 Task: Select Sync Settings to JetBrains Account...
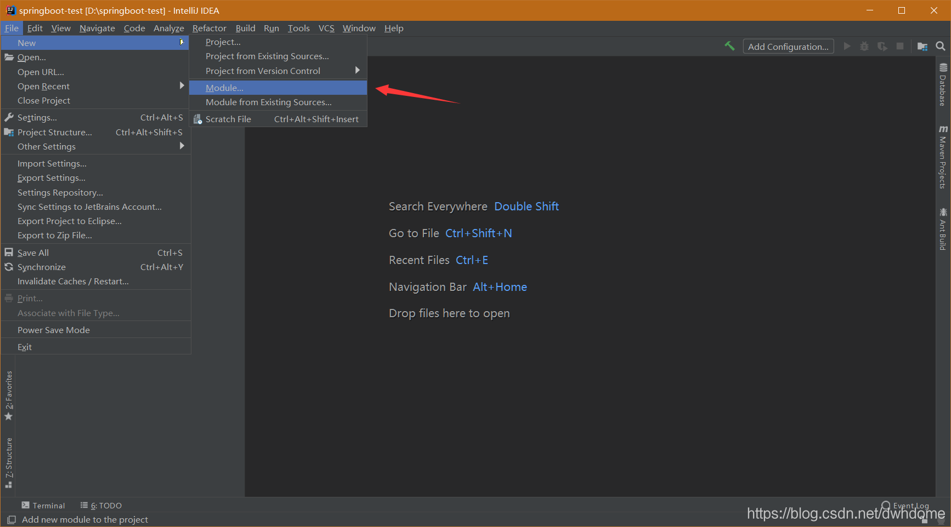(x=95, y=207)
